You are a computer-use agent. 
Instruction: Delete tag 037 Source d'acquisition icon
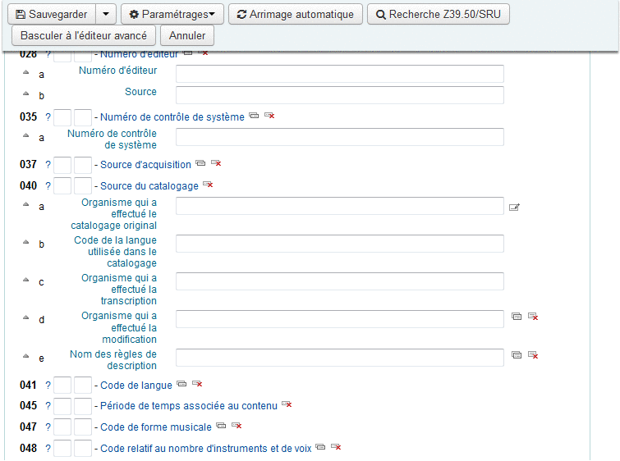click(216, 163)
